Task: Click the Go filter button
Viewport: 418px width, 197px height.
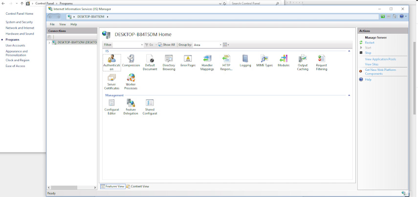Action: tap(149, 45)
